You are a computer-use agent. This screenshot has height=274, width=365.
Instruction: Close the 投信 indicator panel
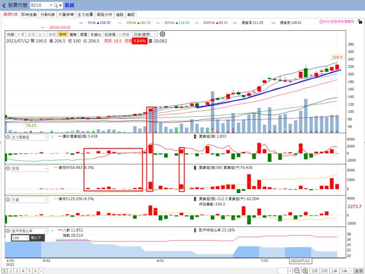click(x=8, y=168)
